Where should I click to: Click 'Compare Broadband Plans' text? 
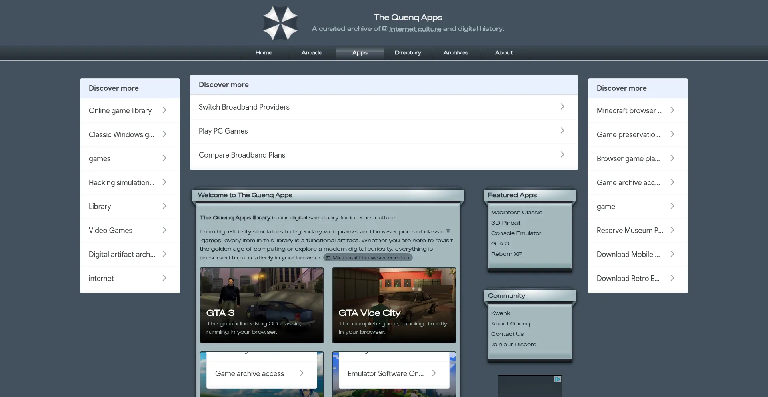(x=242, y=155)
